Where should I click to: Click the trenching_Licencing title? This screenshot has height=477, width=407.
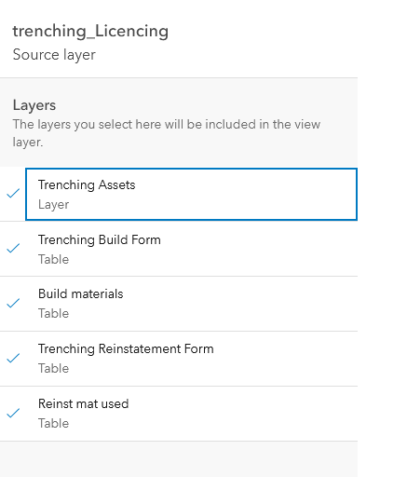(90, 32)
